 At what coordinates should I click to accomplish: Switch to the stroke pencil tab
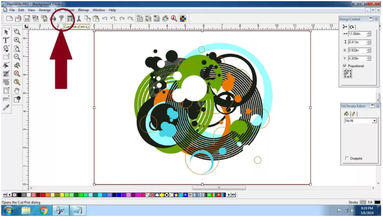[353, 114]
